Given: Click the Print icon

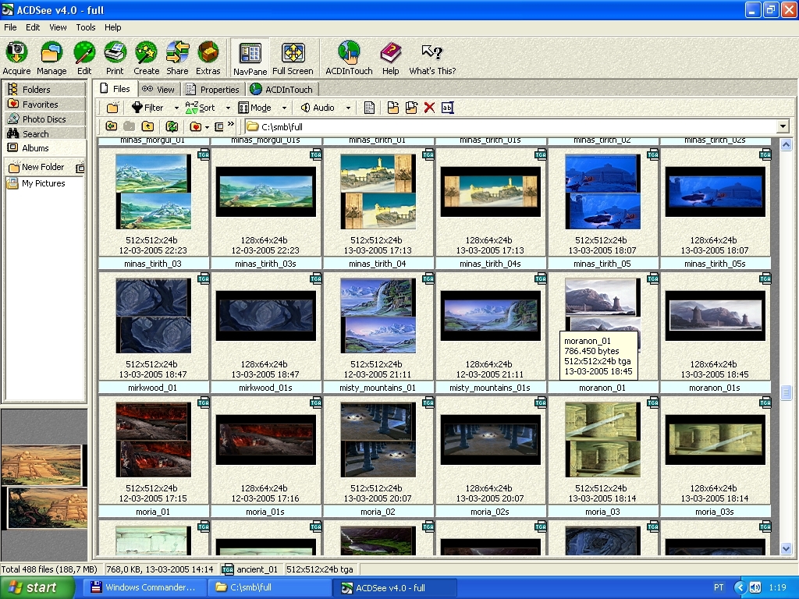Looking at the screenshot, I should 115,53.
